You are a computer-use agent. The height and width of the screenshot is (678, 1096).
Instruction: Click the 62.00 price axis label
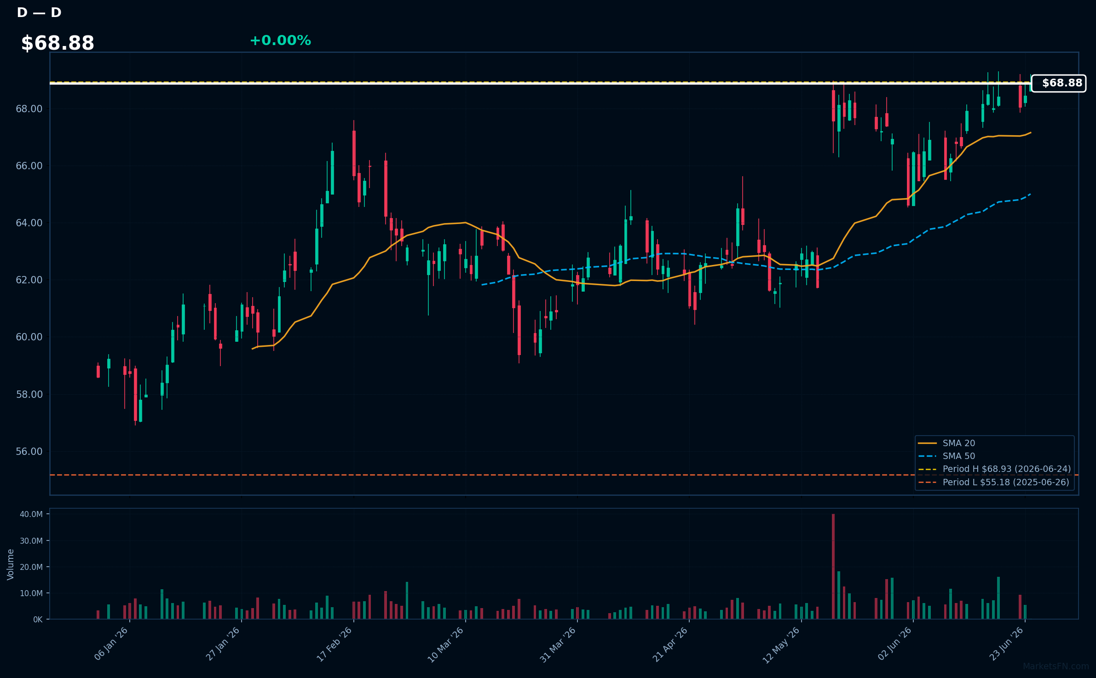(29, 280)
